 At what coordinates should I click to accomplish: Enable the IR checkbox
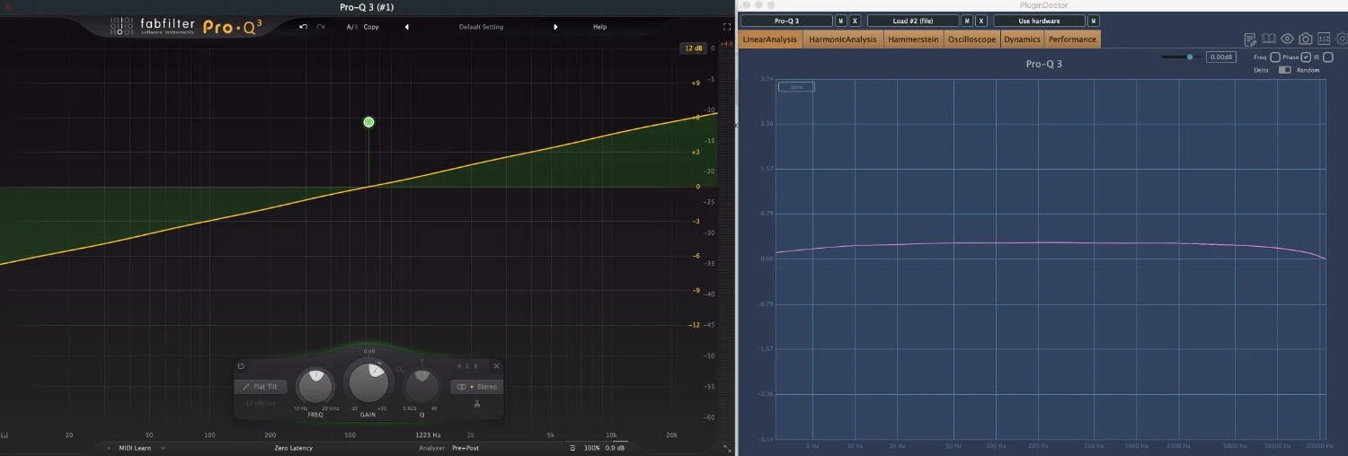(1328, 57)
